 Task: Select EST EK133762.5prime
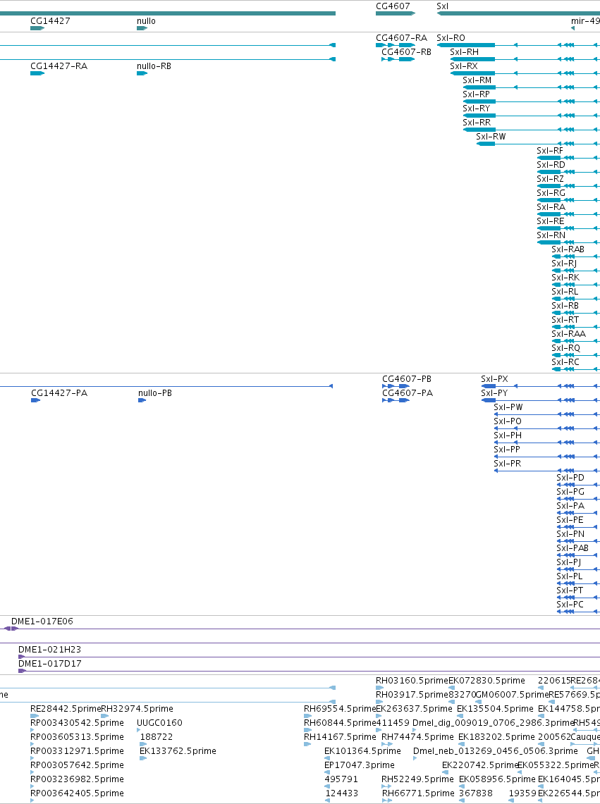[178, 751]
